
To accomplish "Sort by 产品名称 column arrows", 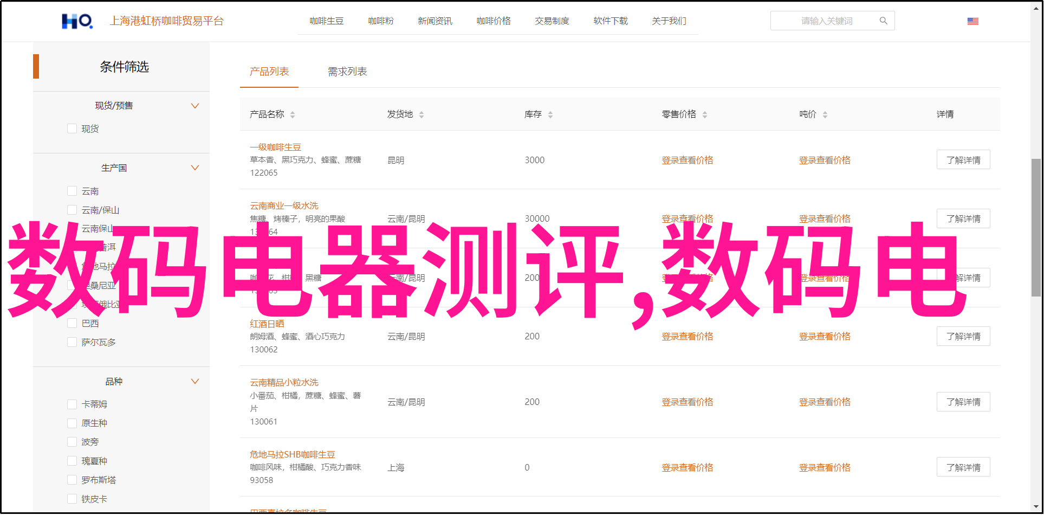I will [x=293, y=114].
